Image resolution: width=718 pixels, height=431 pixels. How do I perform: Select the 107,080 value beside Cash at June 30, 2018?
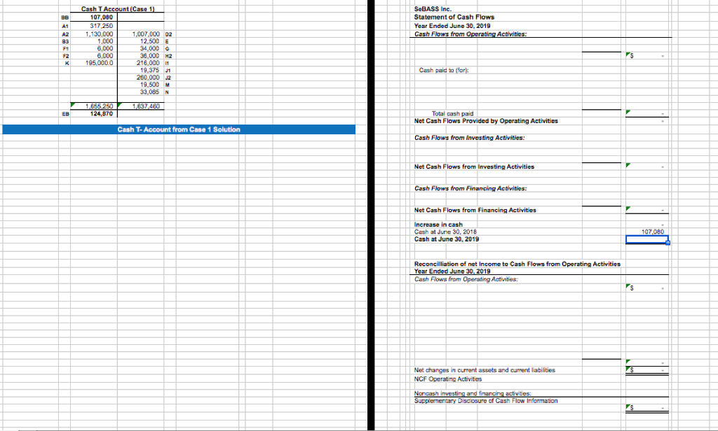653,232
